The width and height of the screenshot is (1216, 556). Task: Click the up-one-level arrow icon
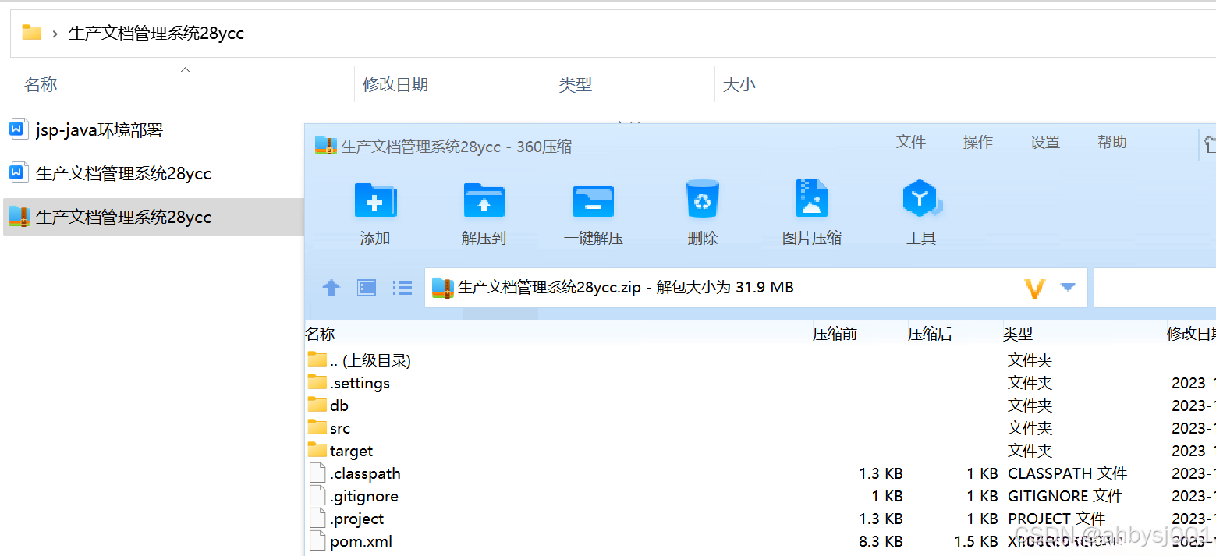pyautogui.click(x=331, y=287)
